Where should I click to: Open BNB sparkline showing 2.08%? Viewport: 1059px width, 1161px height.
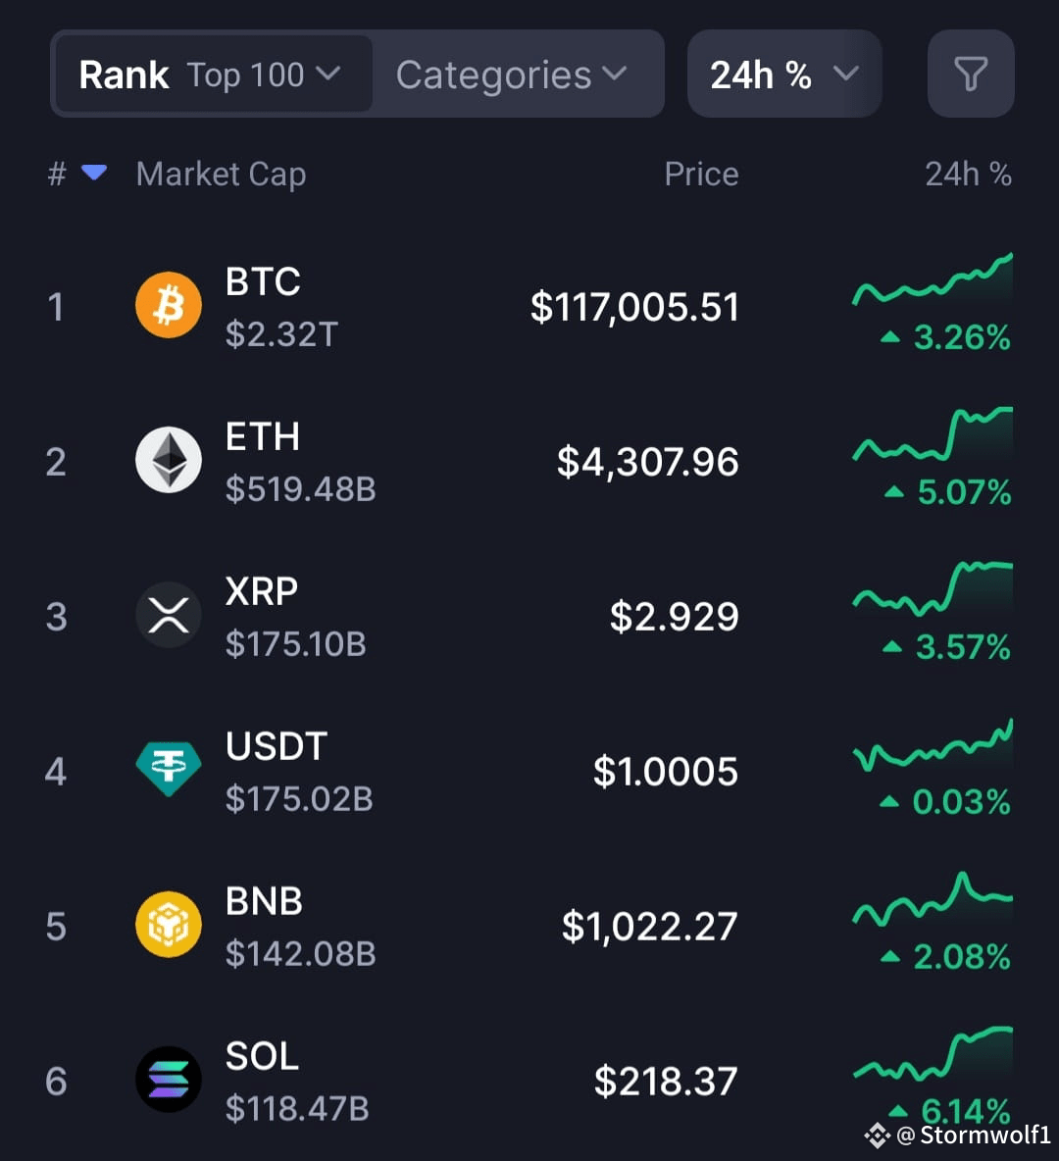[x=933, y=899]
